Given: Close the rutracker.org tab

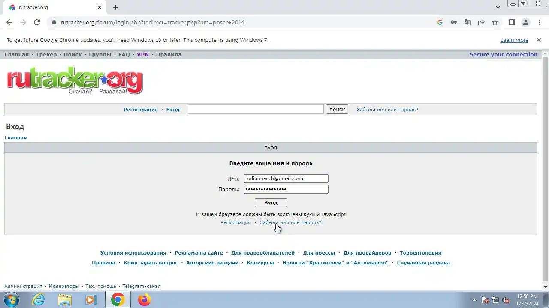Looking at the screenshot, I should (100, 7).
